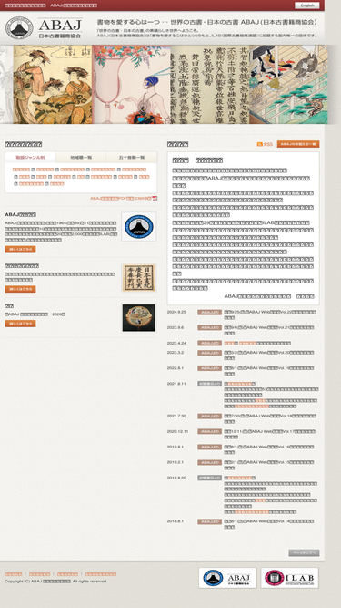341x608 pixels.
Task: Select the 取扱ジャンル別 tab
Action: click(30, 158)
